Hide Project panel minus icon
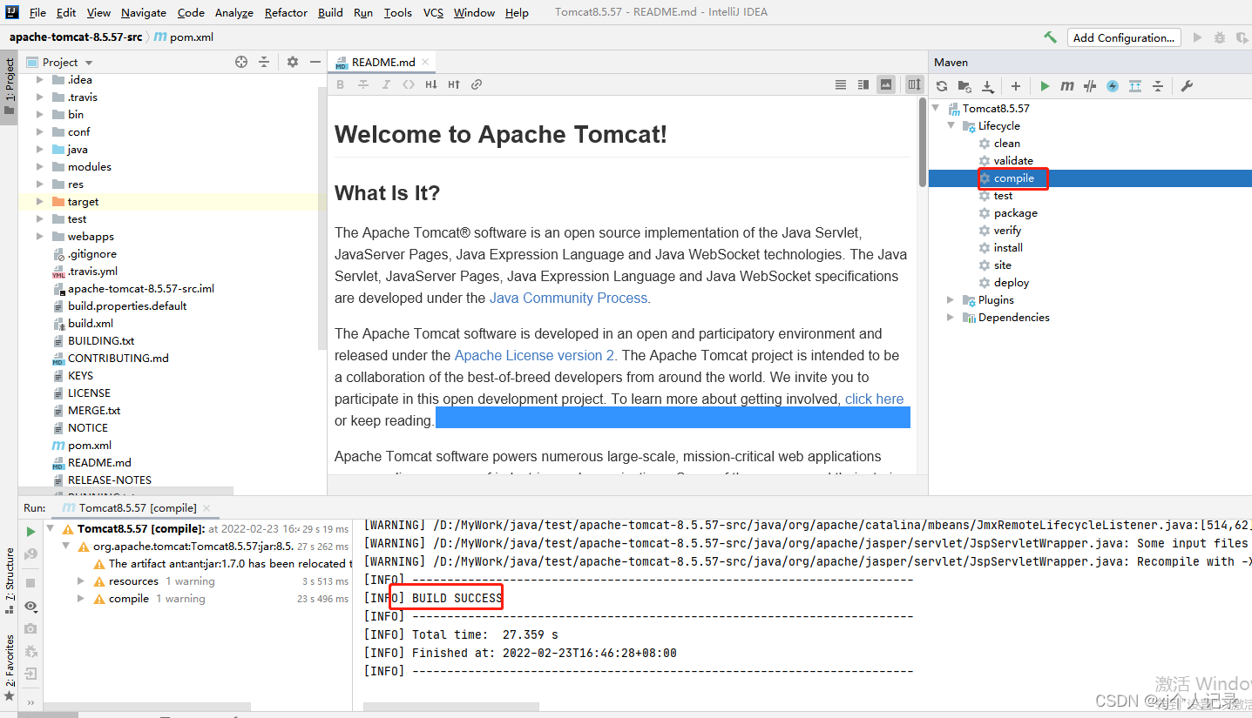Image resolution: width=1252 pixels, height=718 pixels. [315, 62]
